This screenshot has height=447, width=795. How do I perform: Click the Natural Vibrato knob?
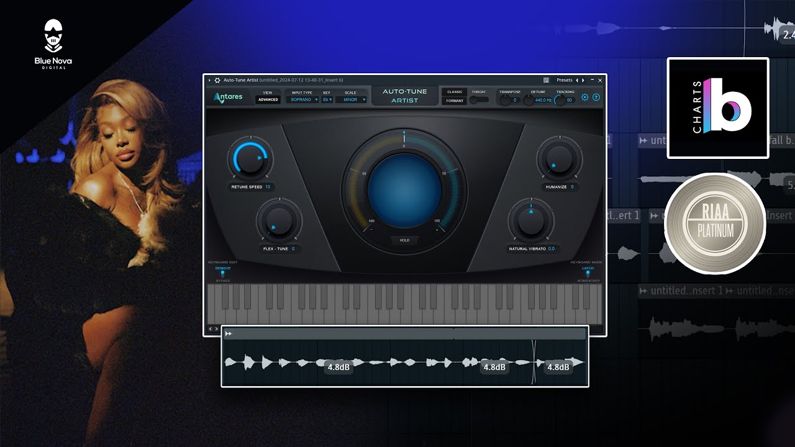coord(530,221)
